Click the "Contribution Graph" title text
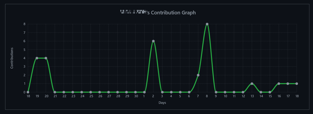Viewport: 313px width, 114px height. [x=173, y=13]
